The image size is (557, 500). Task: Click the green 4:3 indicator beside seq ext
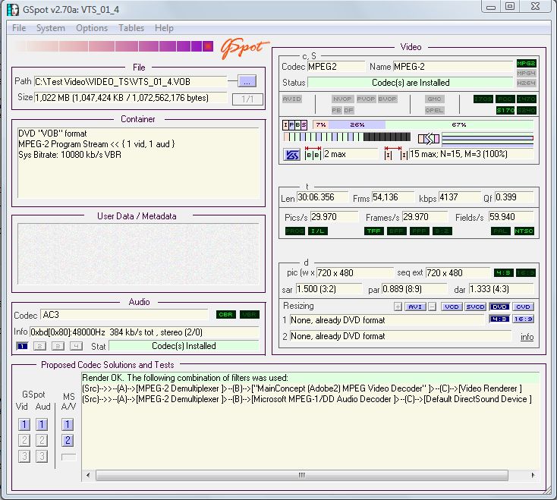pos(504,272)
